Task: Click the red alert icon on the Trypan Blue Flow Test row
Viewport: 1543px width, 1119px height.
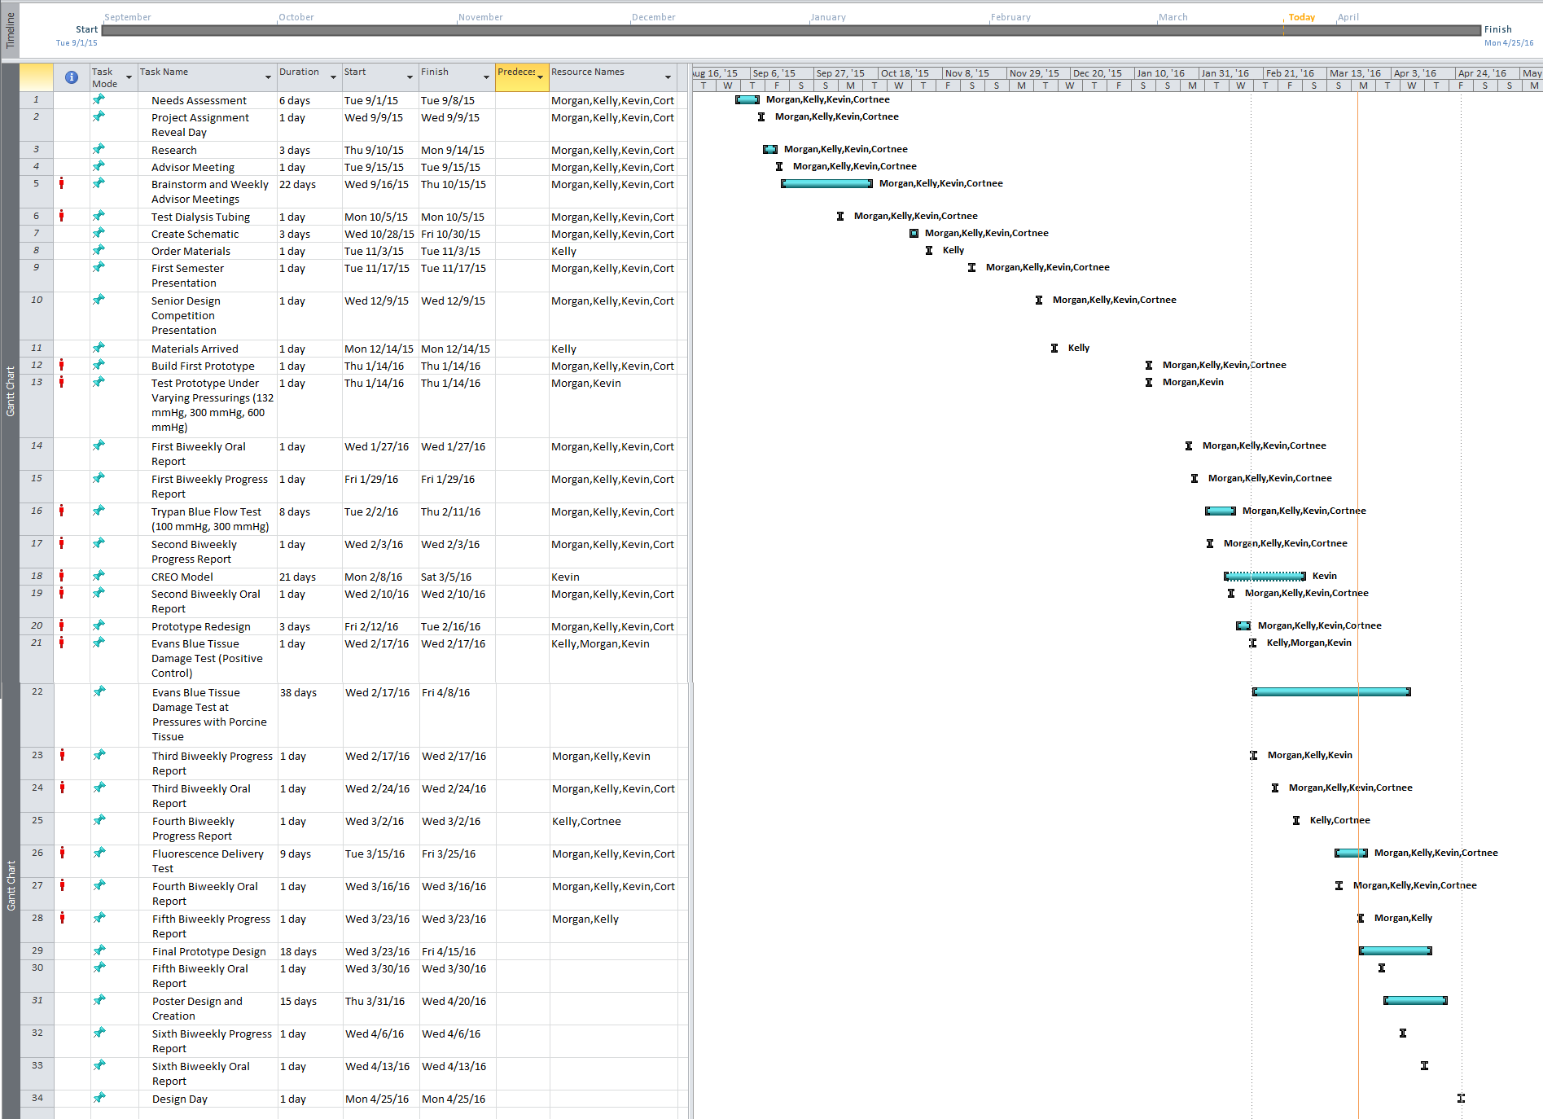Action: coord(61,511)
